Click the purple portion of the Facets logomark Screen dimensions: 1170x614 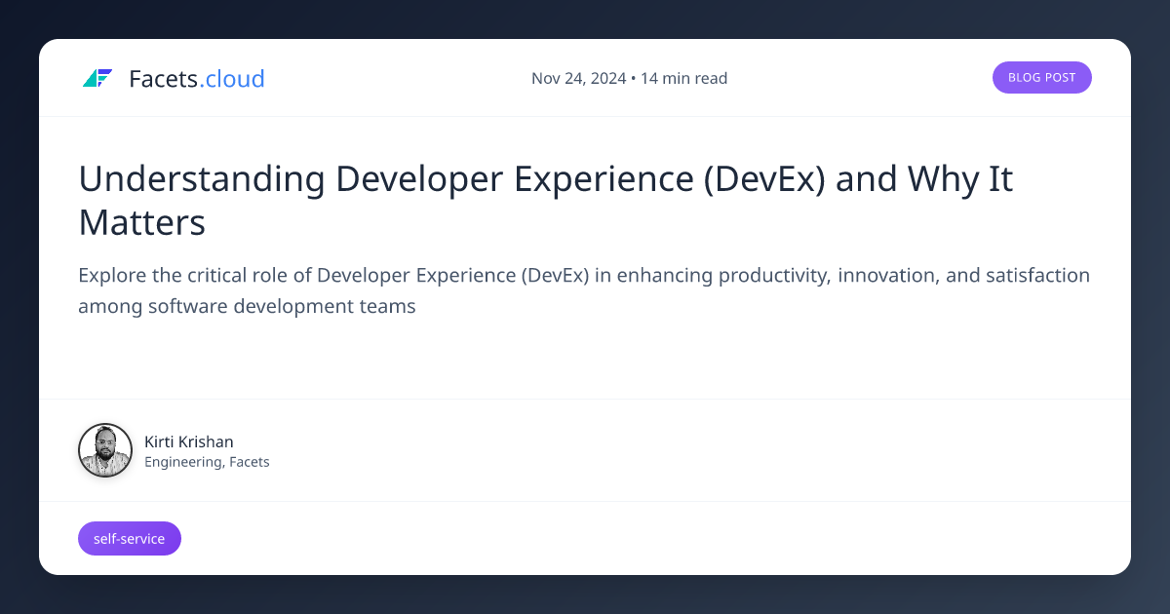[103, 72]
